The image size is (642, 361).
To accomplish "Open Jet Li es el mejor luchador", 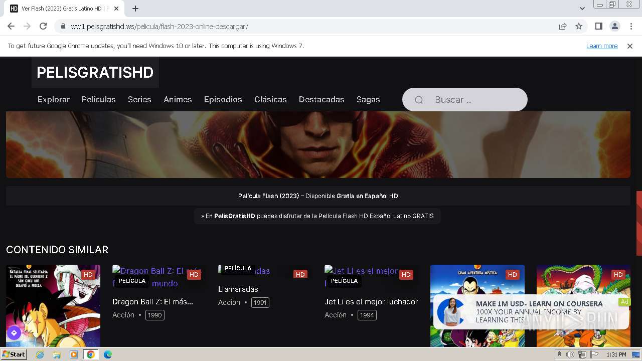I will coord(371,302).
